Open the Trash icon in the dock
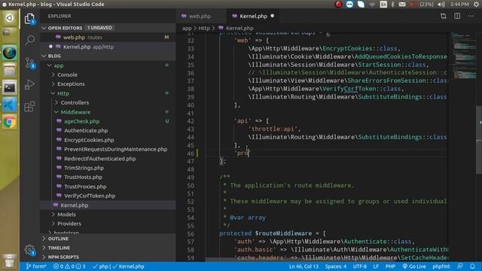The width and height of the screenshot is (482, 271). pos(10,261)
